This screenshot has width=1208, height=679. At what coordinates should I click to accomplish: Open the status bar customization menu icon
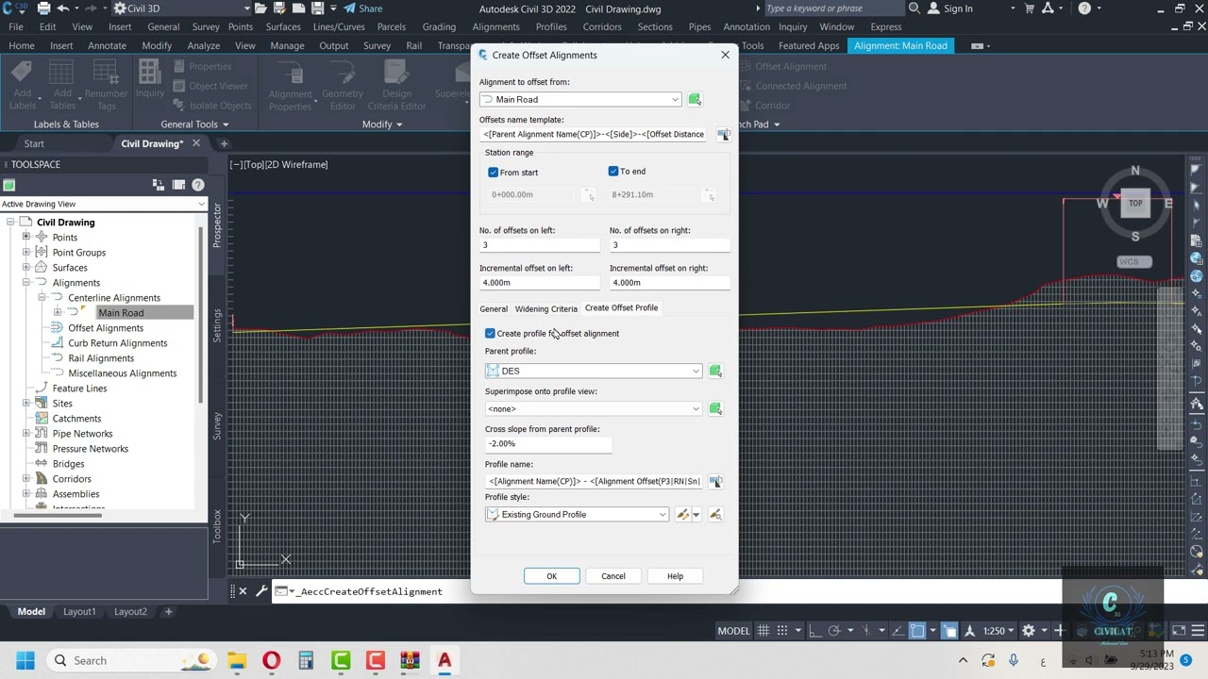point(1197,631)
